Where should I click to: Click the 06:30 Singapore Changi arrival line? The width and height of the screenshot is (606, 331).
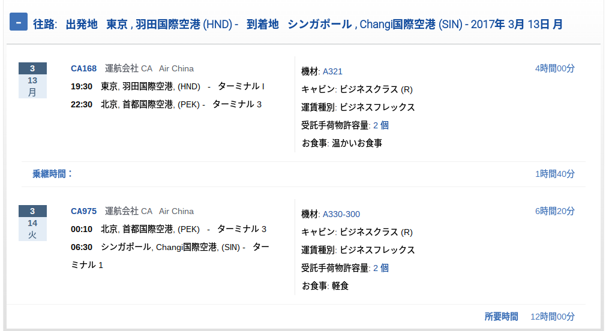pyautogui.click(x=170, y=255)
